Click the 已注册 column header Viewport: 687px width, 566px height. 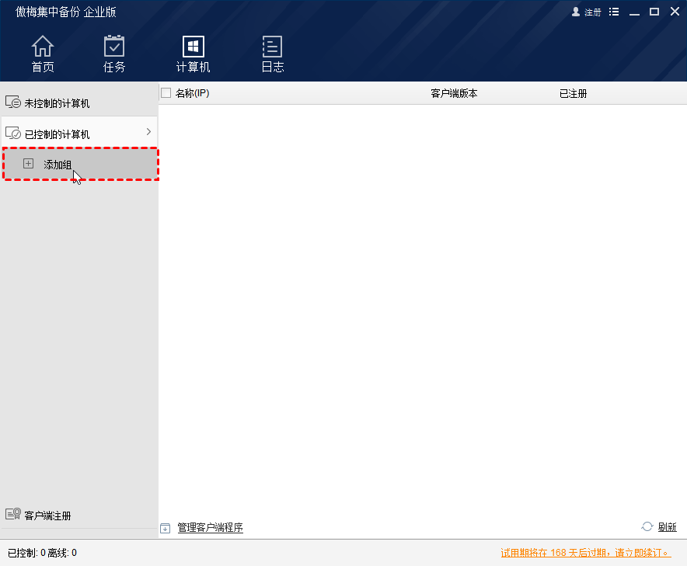pyautogui.click(x=573, y=93)
